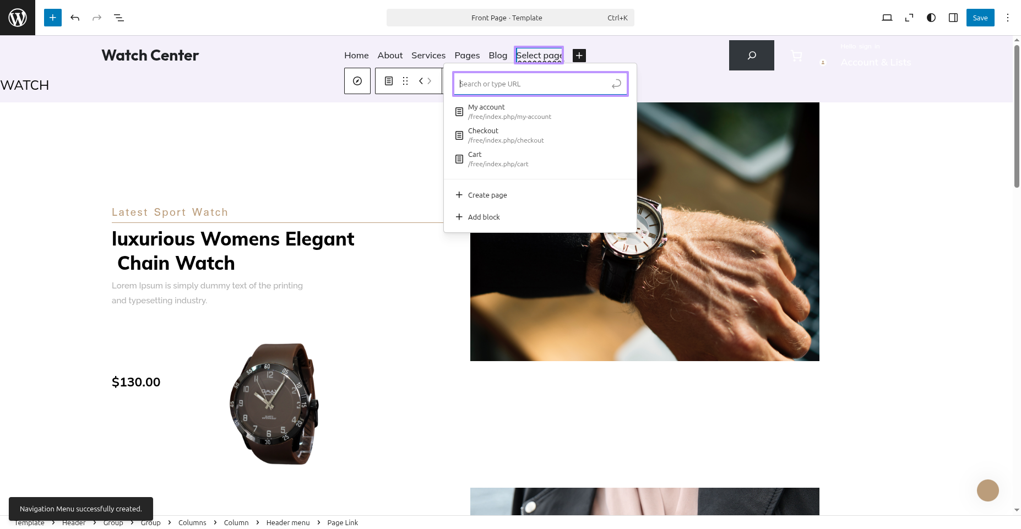Open the three-dot Options menu

[x=1008, y=18]
